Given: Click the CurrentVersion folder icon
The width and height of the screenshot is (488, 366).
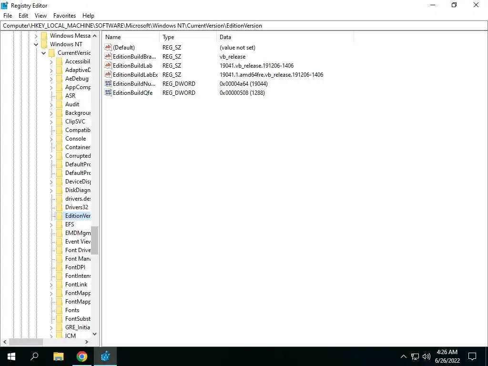Looking at the screenshot, I should (51, 53).
